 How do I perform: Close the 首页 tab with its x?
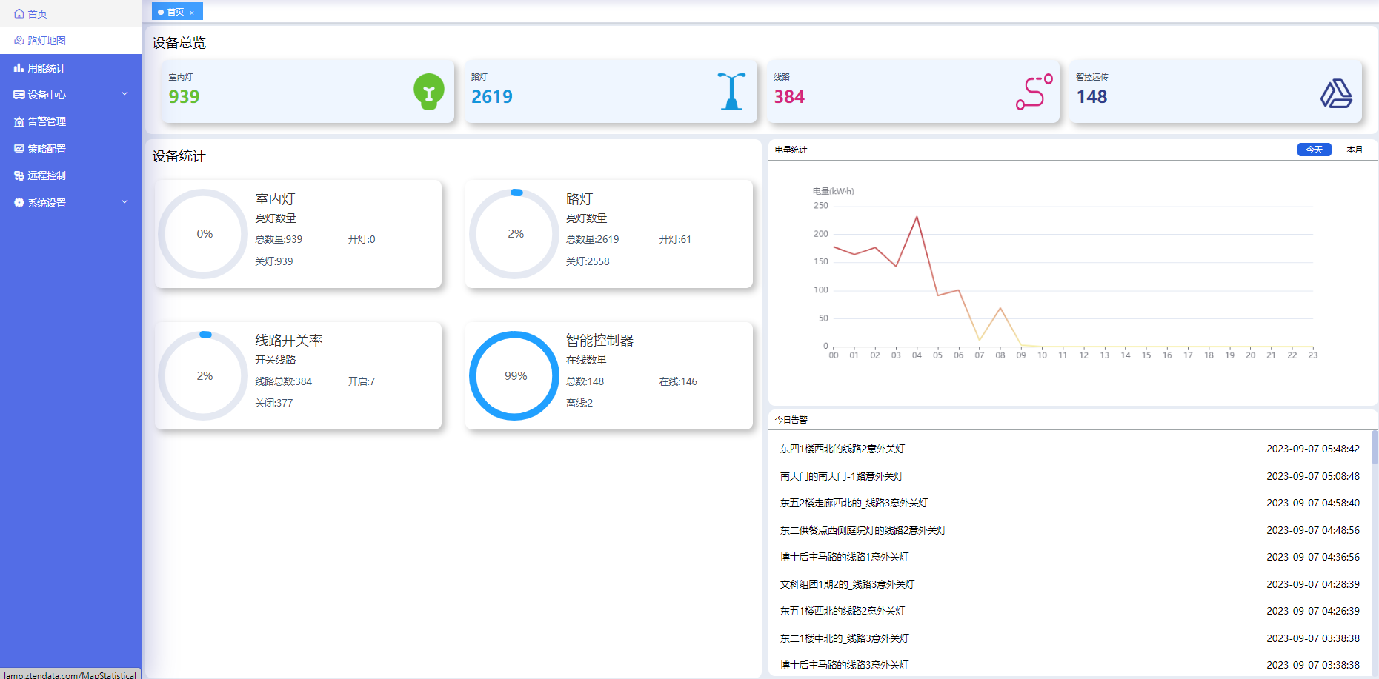(x=192, y=13)
